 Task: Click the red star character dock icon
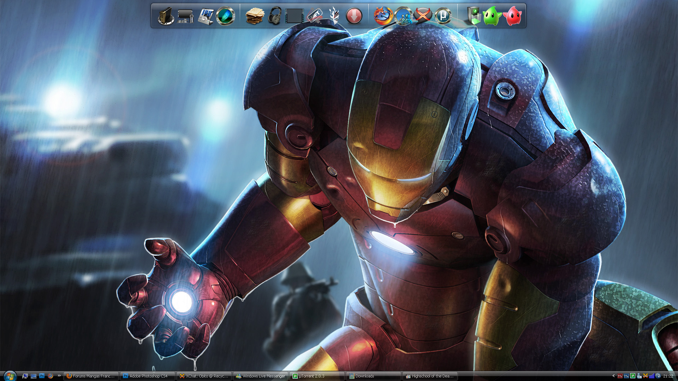[512, 16]
